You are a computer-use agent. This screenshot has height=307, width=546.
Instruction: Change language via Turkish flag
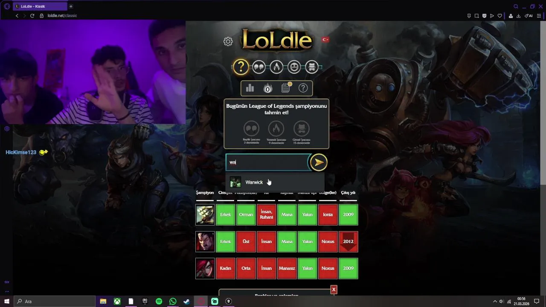[325, 40]
